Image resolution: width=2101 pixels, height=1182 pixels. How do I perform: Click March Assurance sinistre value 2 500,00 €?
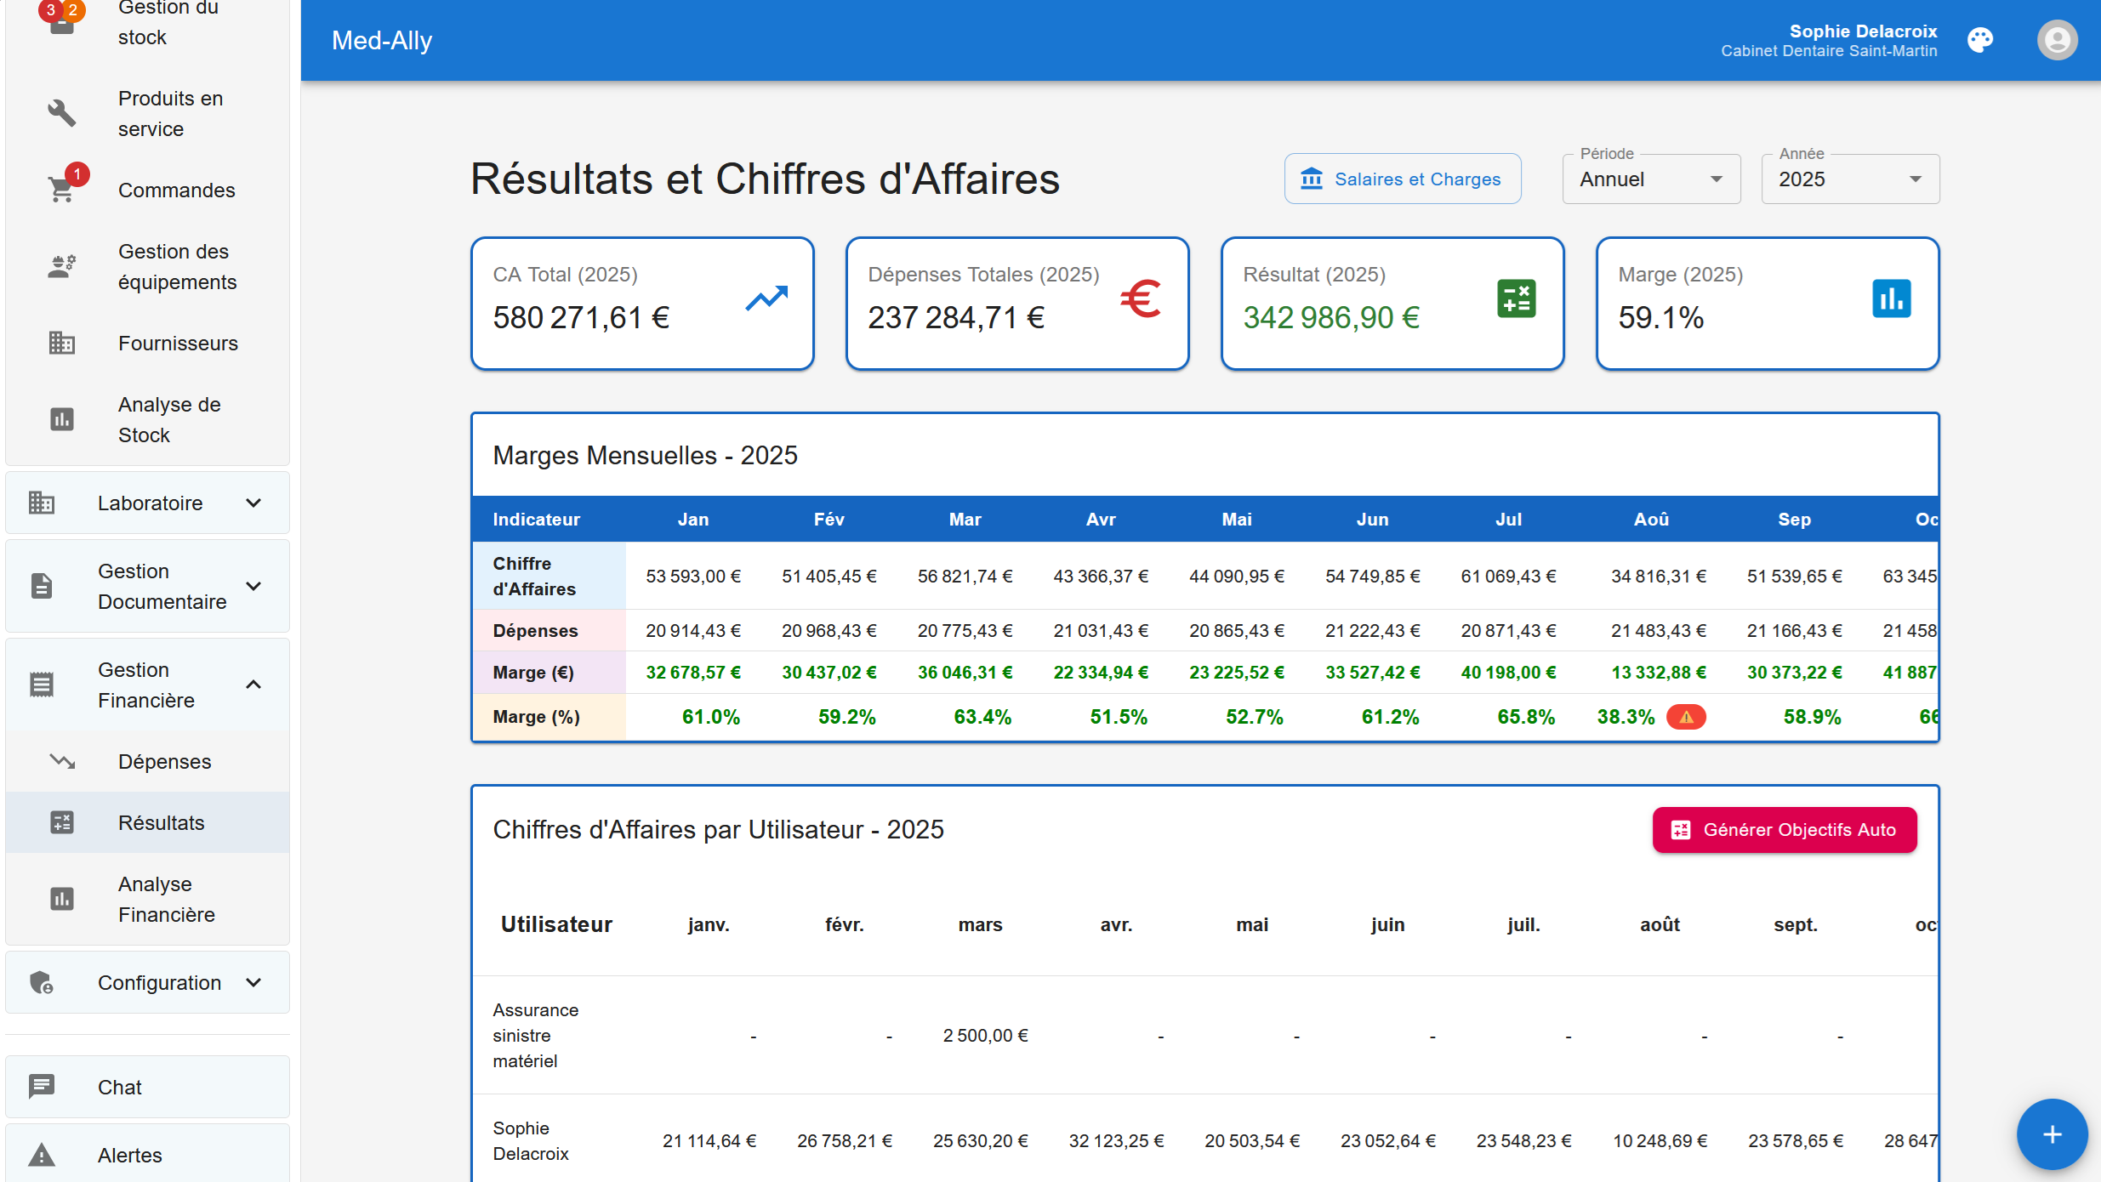tap(985, 1035)
